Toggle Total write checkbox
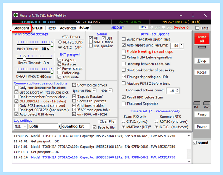 (x=59, y=77)
